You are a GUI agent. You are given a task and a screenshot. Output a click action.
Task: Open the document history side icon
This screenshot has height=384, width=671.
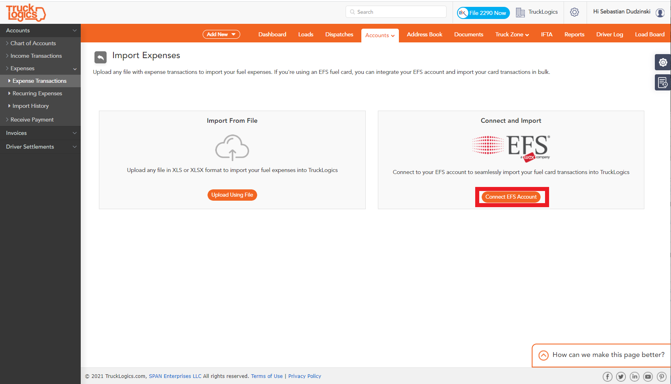click(x=663, y=82)
